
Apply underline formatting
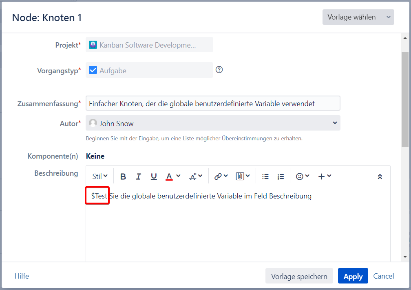coord(154,177)
